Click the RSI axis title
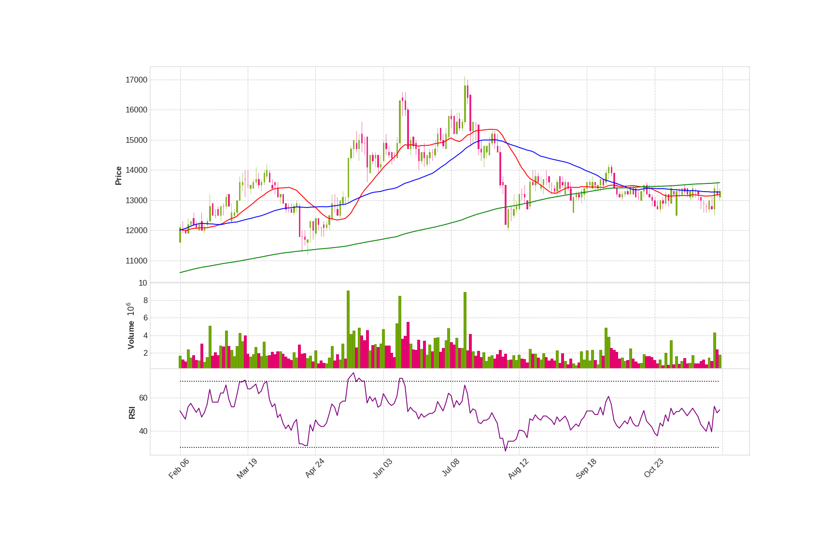 click(132, 413)
